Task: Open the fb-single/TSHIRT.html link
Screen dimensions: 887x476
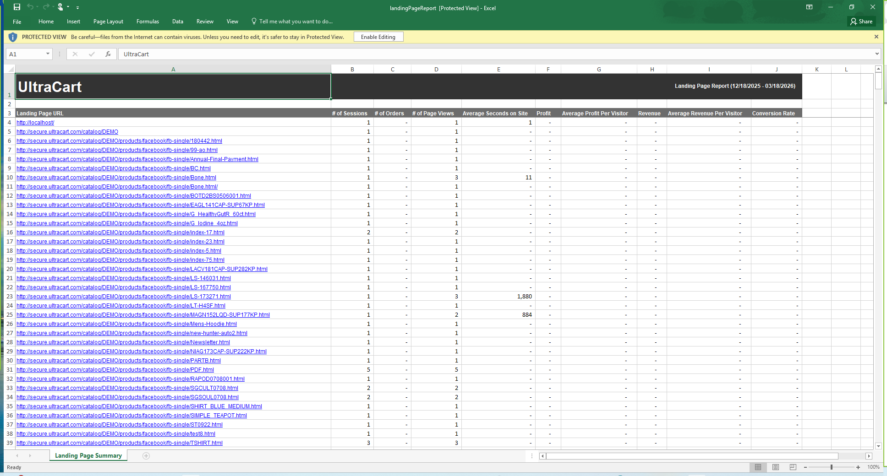Action: [x=120, y=443]
